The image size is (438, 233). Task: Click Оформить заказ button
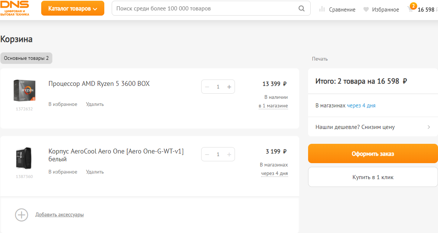click(x=373, y=154)
